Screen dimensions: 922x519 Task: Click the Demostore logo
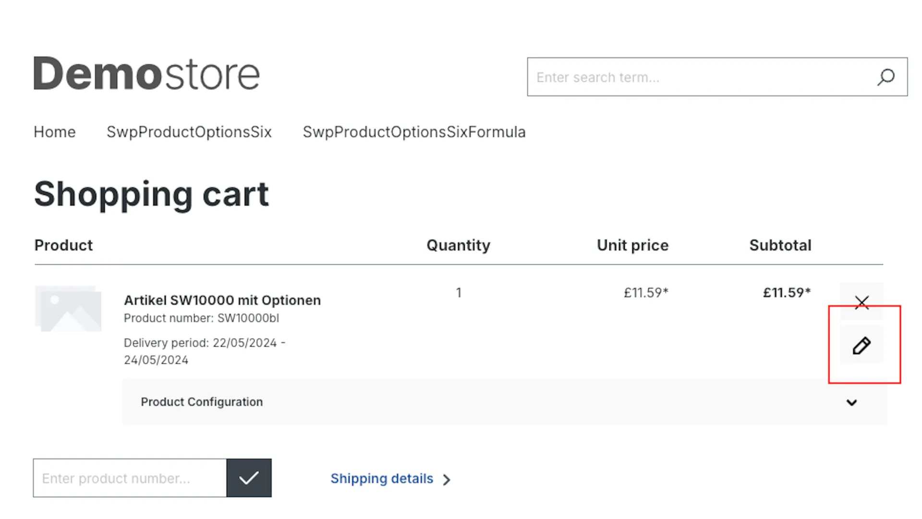[x=146, y=74]
